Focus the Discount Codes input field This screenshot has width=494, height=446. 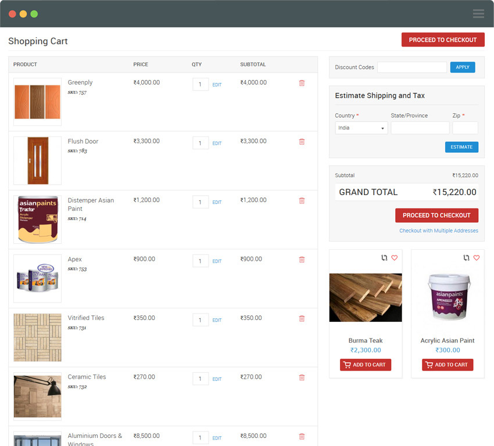pyautogui.click(x=412, y=67)
